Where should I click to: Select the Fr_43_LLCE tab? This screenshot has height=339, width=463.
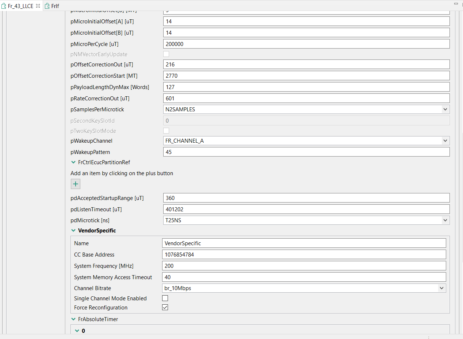pos(20,6)
